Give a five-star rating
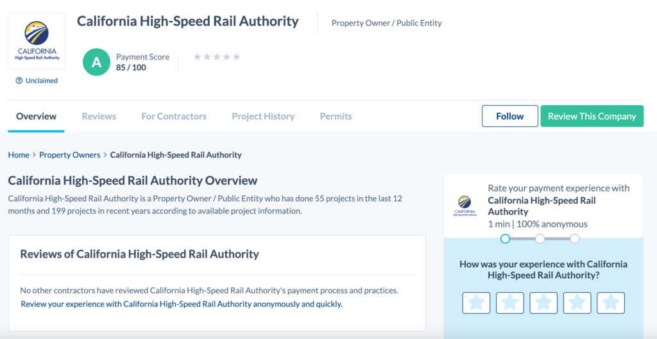657x339 pixels. (611, 302)
